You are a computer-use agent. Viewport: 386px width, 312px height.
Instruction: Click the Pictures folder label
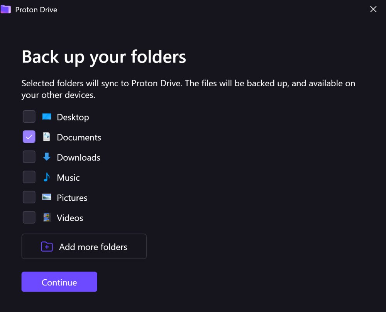coord(72,198)
